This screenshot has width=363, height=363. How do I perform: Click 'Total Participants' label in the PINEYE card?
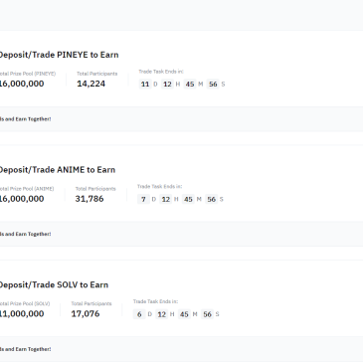tap(97, 74)
